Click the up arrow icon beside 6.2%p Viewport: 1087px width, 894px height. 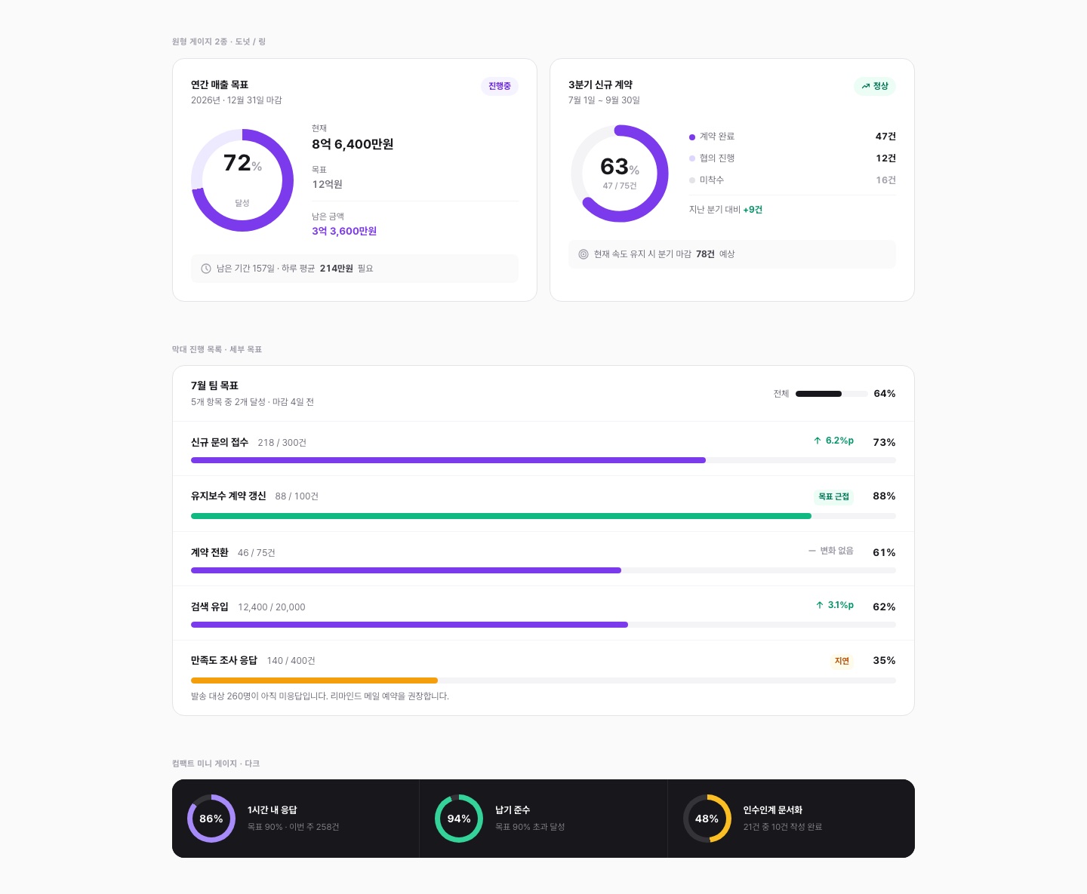coord(818,441)
